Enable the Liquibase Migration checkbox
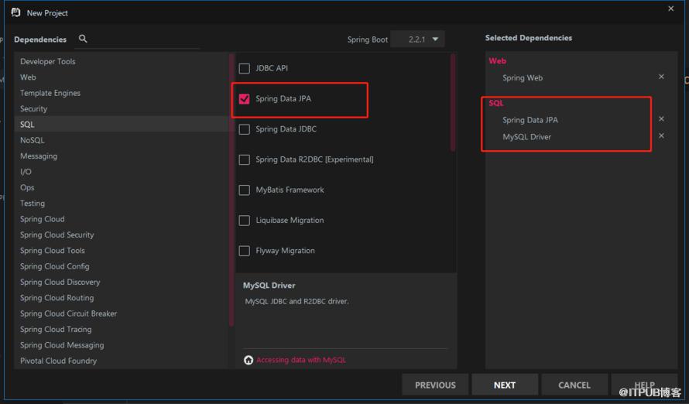 point(245,220)
